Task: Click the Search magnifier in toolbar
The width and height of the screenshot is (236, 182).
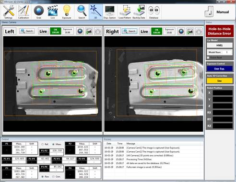Action: tap(82, 12)
